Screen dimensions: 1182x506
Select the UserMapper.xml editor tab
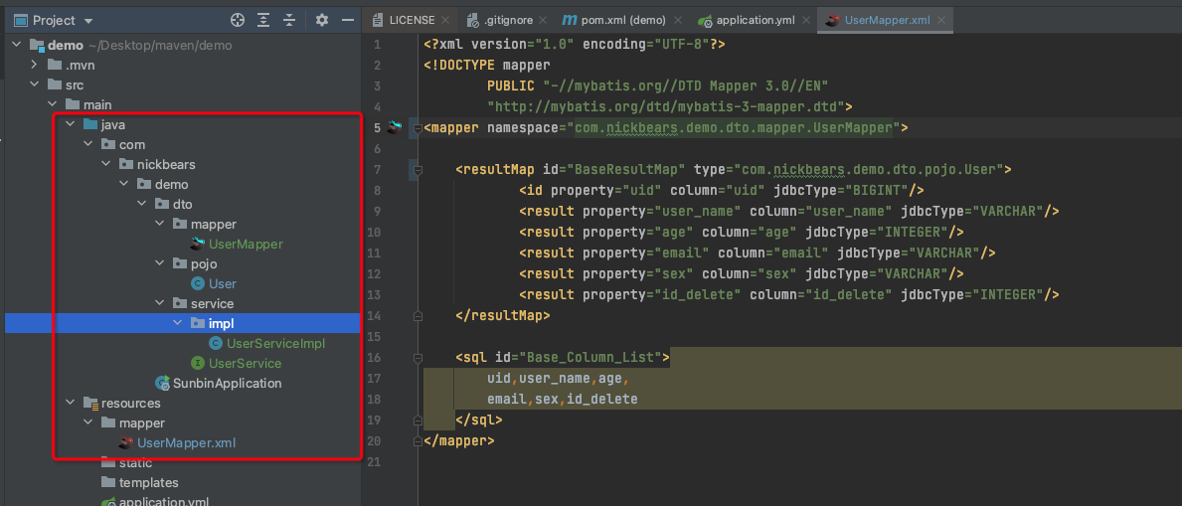tap(888, 20)
